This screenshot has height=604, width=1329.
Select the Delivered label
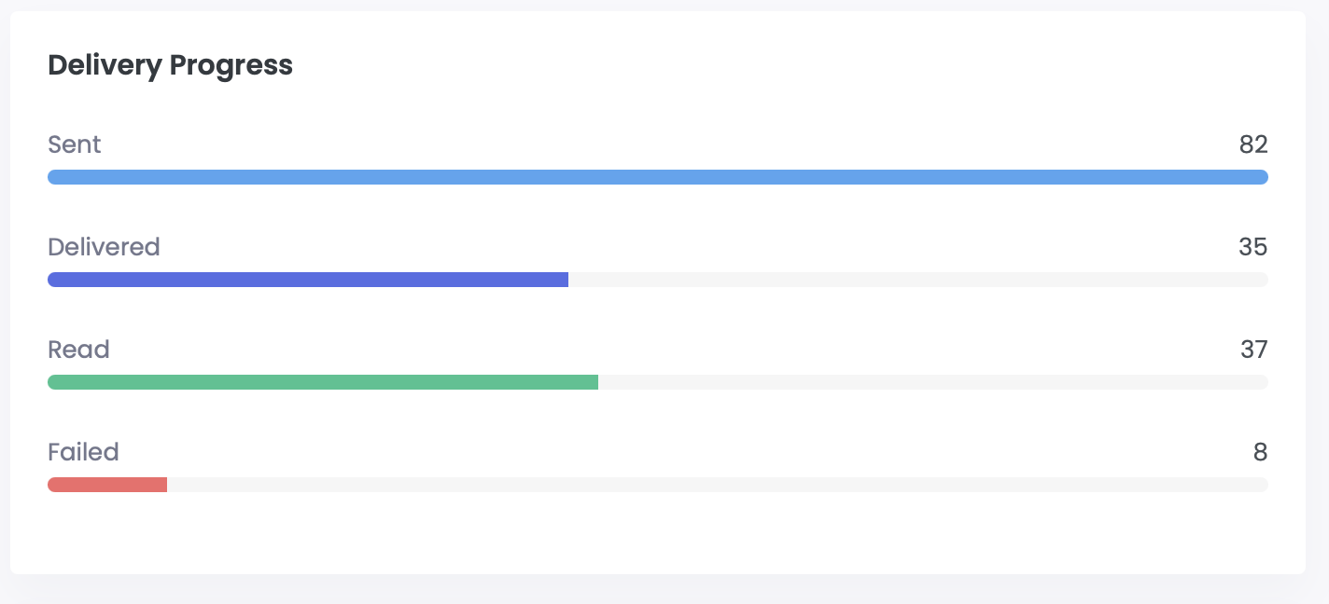(x=104, y=247)
